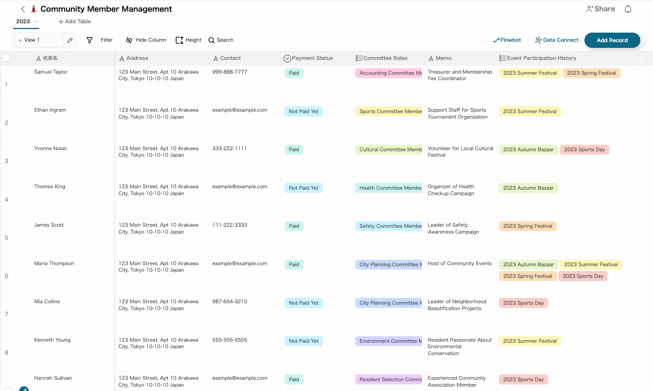
Task: Open Flowbot automation
Action: [507, 40]
